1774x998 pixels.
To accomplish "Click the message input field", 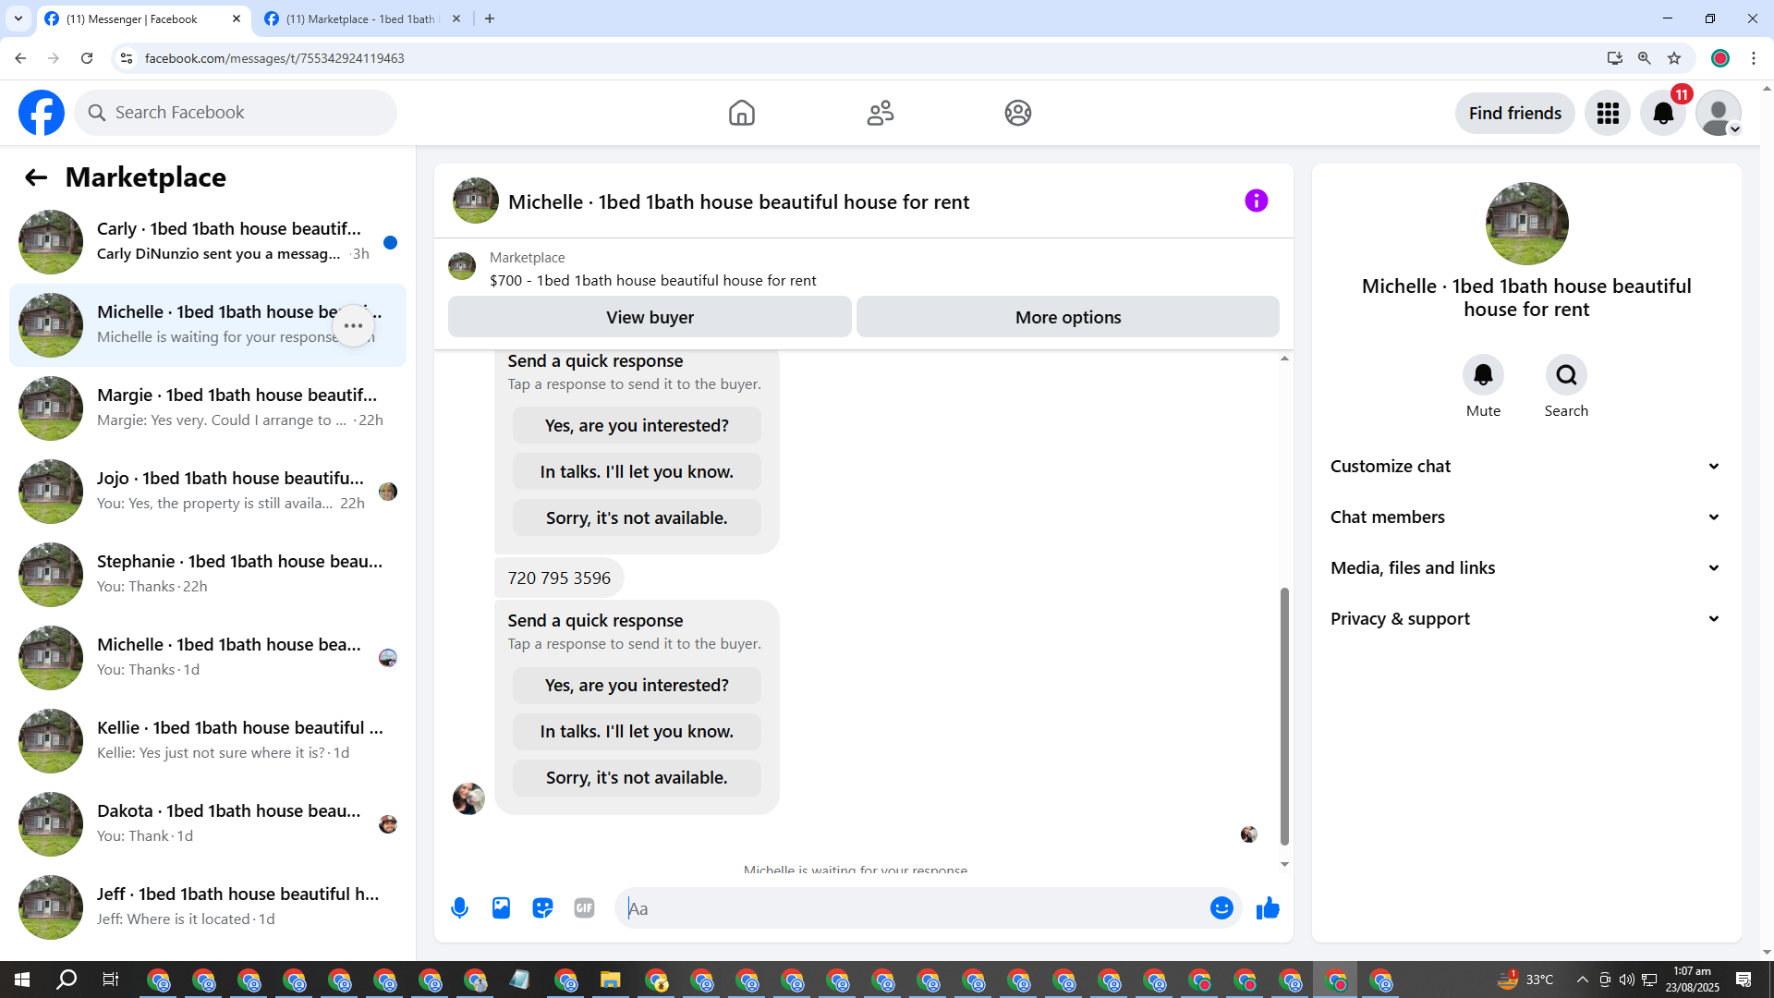I will tap(915, 908).
